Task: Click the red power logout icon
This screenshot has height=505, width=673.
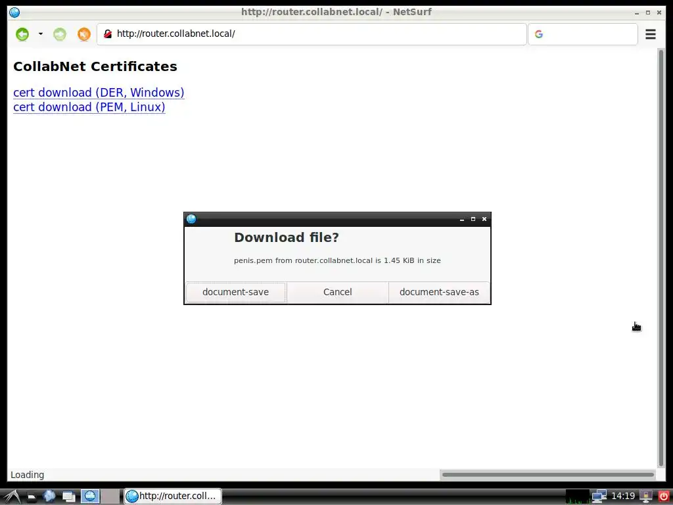Action: [664, 496]
